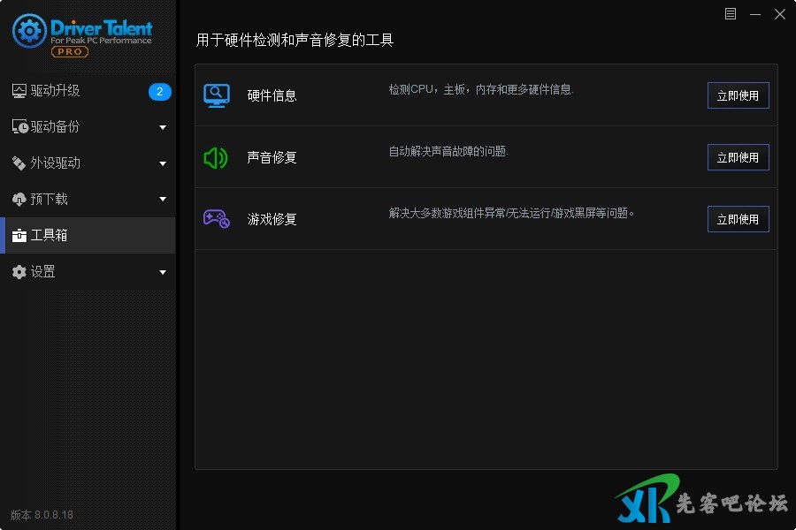Screen dimensions: 796x530
Task: Click the green sound repair speaker icon
Action: tap(216, 157)
